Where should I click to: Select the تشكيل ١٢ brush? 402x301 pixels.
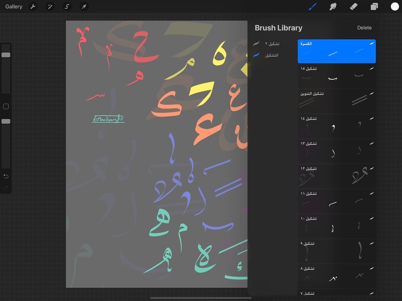click(x=337, y=176)
